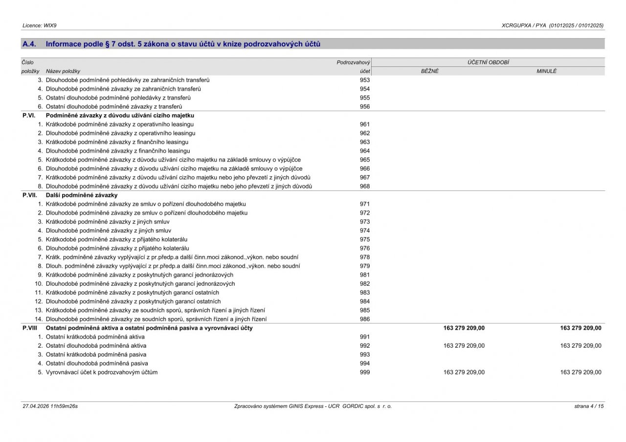Click Krátkodobé podmíněné závazky z přijatého kolaterálu
Viewport: 626px width, 442px height.
coord(116,239)
